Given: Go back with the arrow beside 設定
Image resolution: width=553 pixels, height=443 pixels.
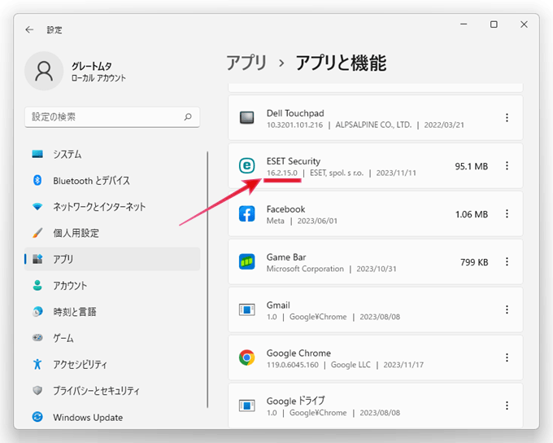Looking at the screenshot, I should pos(29,29).
